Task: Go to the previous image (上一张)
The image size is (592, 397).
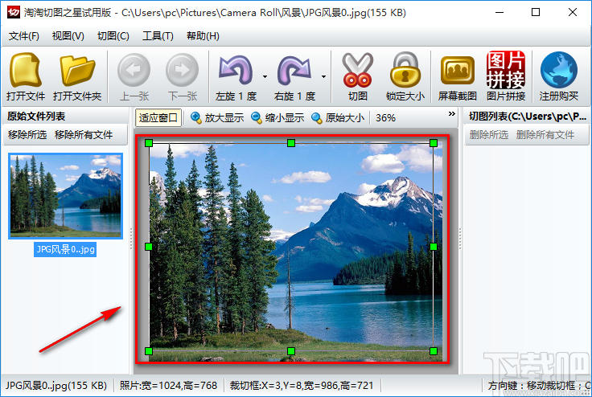Action: pos(134,76)
